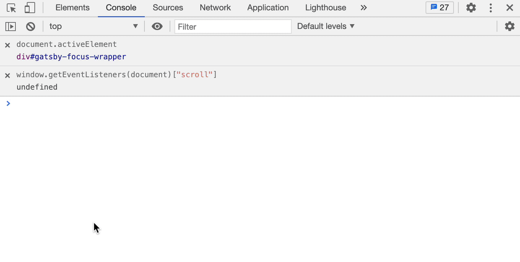The width and height of the screenshot is (520, 262).
Task: Open console settings gear
Action: [510, 26]
